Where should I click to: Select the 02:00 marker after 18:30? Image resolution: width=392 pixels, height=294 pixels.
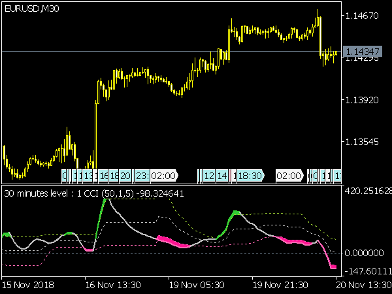point(289,176)
